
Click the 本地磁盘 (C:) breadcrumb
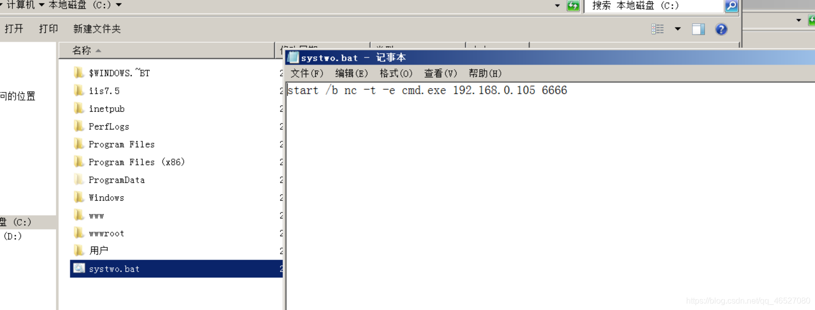click(x=79, y=5)
